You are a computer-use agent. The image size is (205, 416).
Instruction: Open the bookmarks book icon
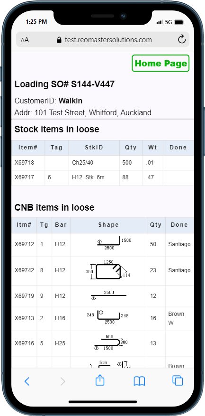(139, 381)
